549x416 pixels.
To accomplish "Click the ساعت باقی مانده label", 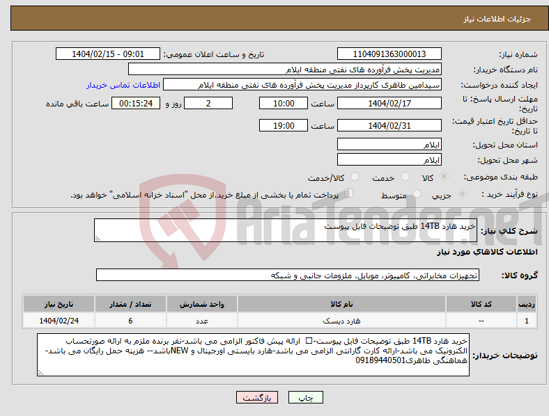I will coord(77,104).
